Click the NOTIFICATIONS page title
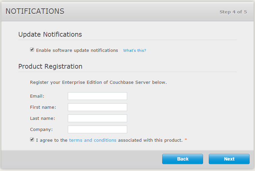255x171 pixels. coord(35,11)
